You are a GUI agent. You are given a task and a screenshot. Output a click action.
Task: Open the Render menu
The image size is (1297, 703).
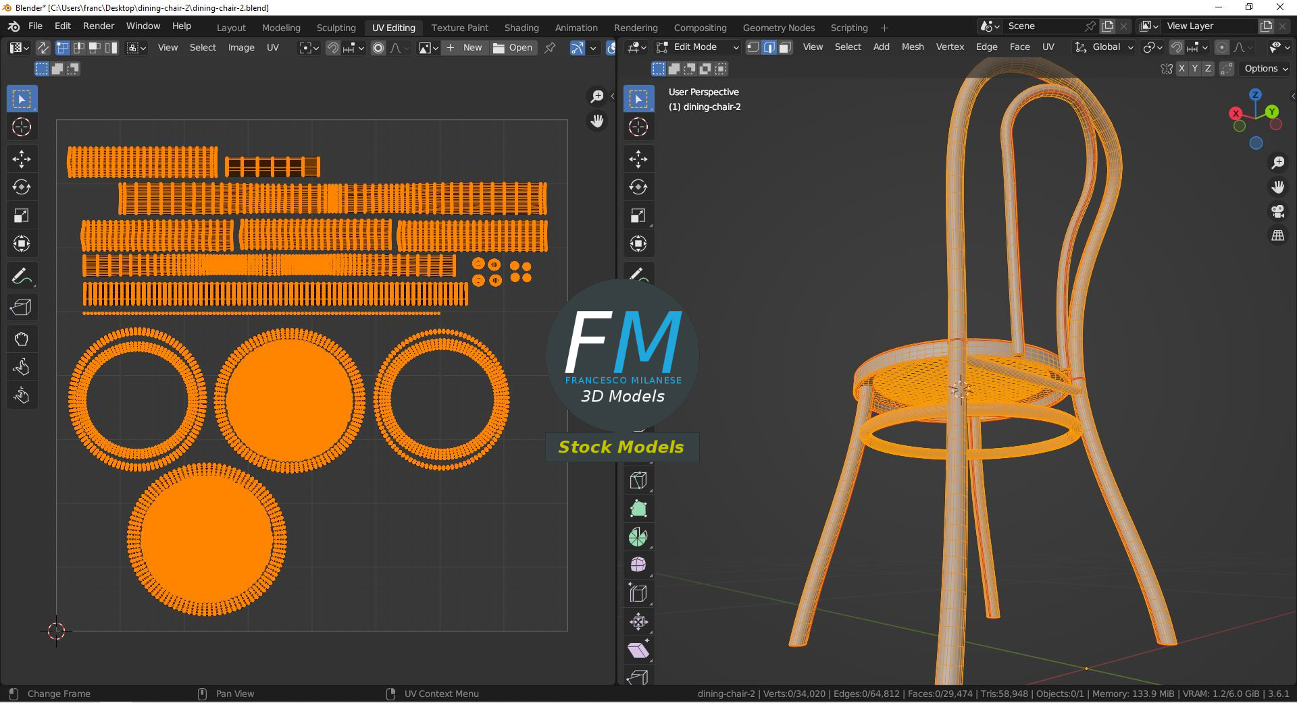(x=99, y=26)
